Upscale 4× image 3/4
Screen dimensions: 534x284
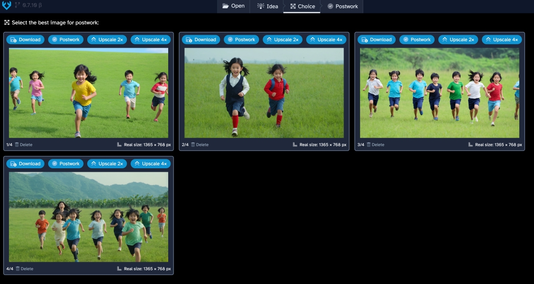502,40
